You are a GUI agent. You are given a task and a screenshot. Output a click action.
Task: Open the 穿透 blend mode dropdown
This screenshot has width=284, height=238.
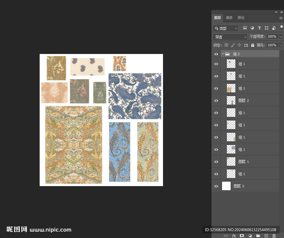pos(230,37)
